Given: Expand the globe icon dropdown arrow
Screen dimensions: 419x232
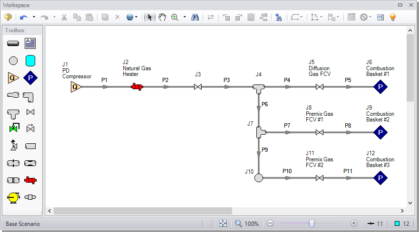Looking at the screenshot, I should [x=136, y=17].
